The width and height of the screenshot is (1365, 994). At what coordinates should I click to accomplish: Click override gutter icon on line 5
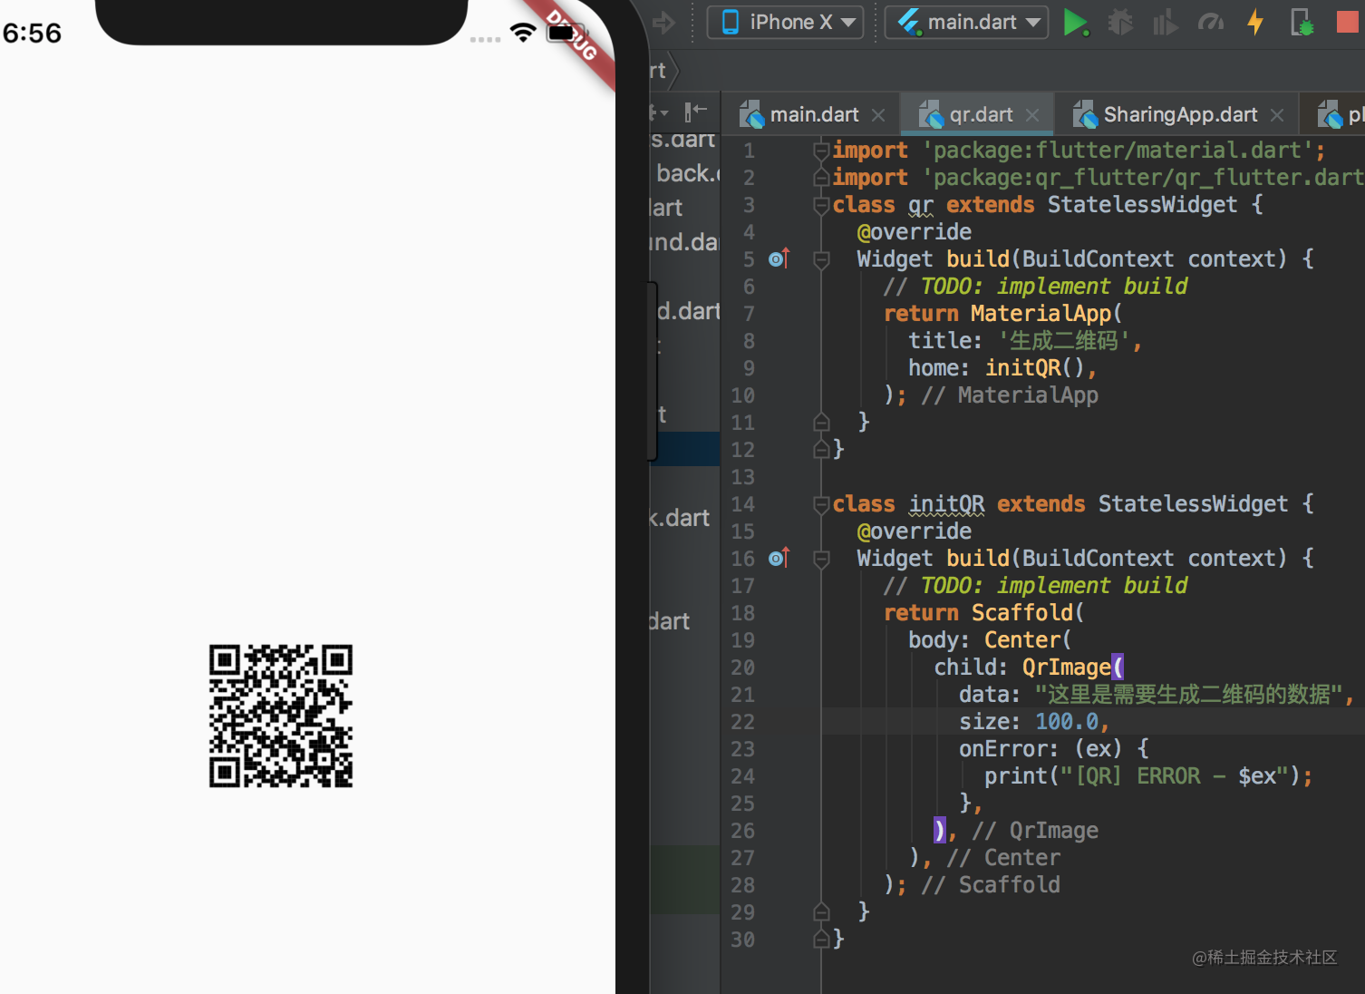[x=779, y=259]
